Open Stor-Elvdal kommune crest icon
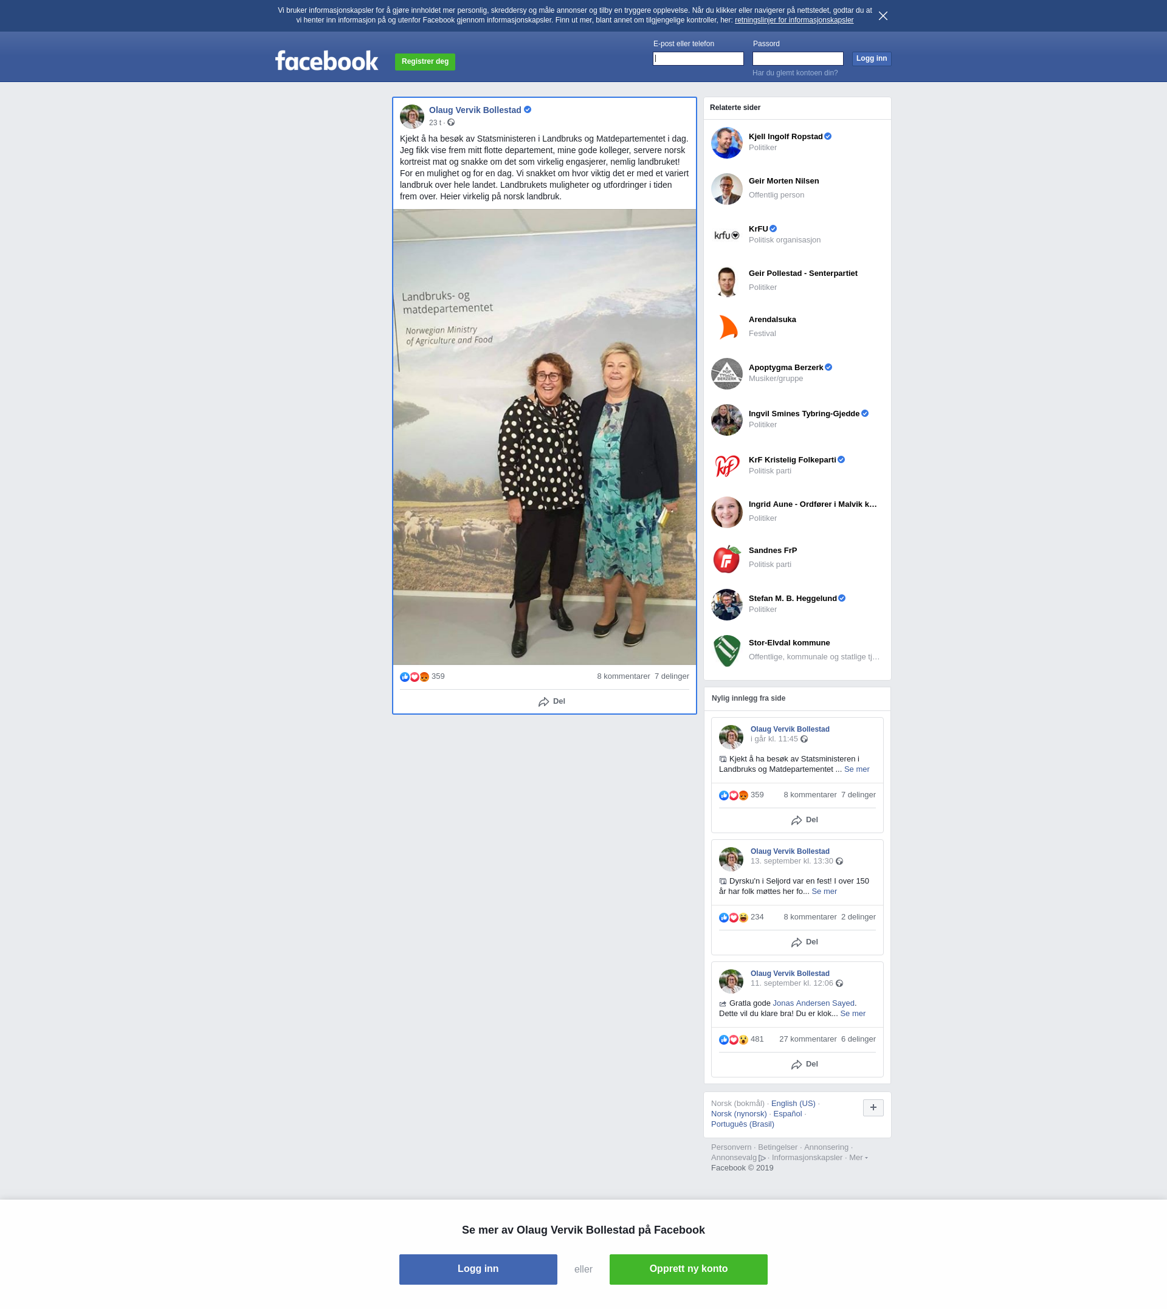 (x=726, y=651)
